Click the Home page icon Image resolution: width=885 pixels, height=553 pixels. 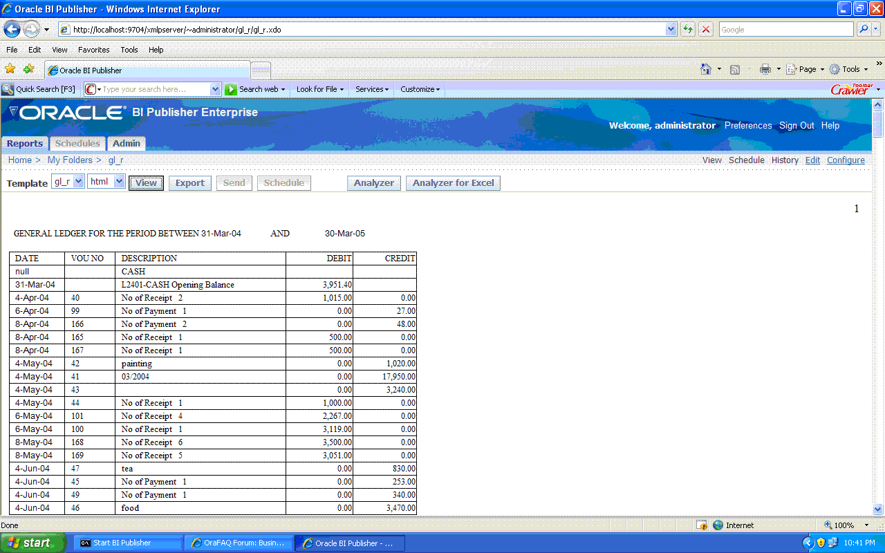click(x=706, y=69)
